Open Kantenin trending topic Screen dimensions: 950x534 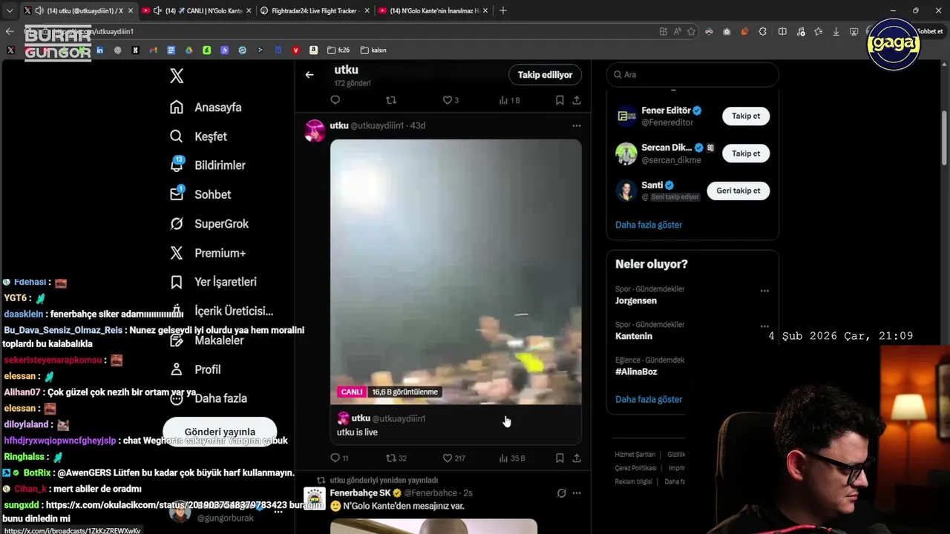(634, 336)
